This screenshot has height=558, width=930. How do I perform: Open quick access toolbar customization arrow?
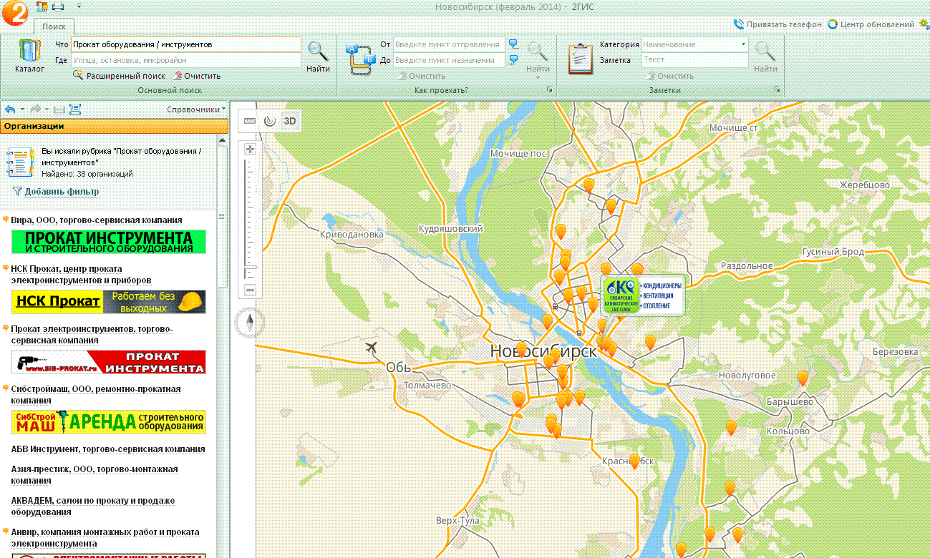pos(78,6)
